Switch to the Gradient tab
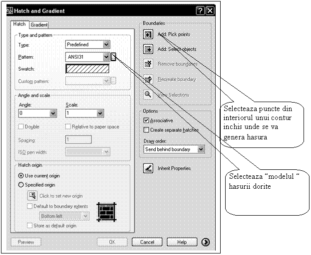The image size is (311, 255). coord(39,24)
